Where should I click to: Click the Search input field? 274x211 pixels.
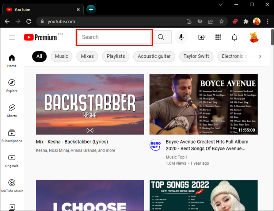tap(114, 37)
